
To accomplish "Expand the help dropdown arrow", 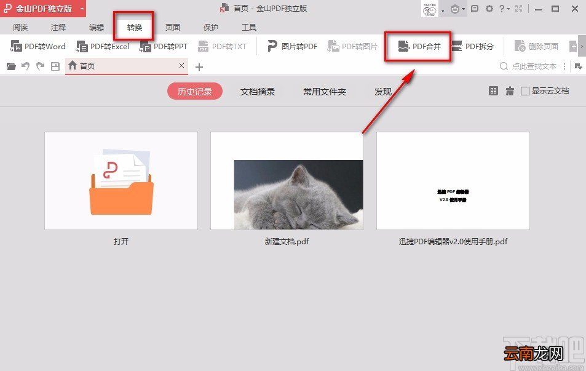I will pos(508,9).
